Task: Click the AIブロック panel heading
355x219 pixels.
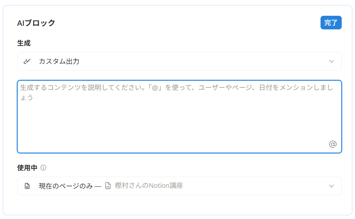Action: point(36,23)
